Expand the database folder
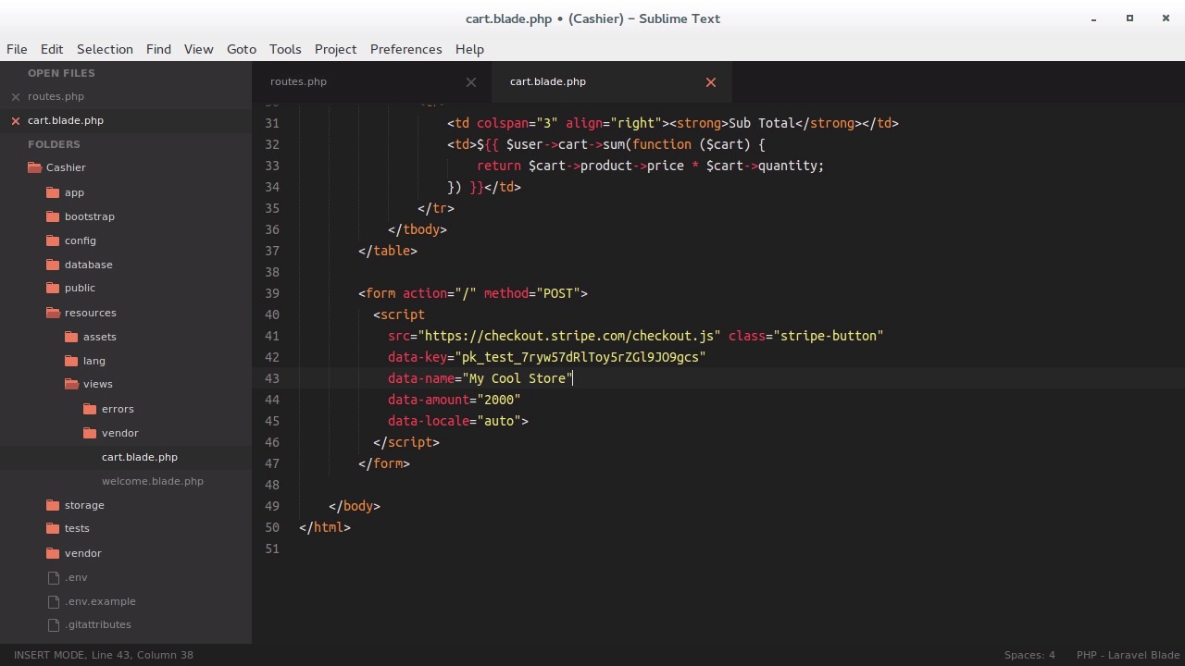Image resolution: width=1185 pixels, height=666 pixels. pos(89,265)
